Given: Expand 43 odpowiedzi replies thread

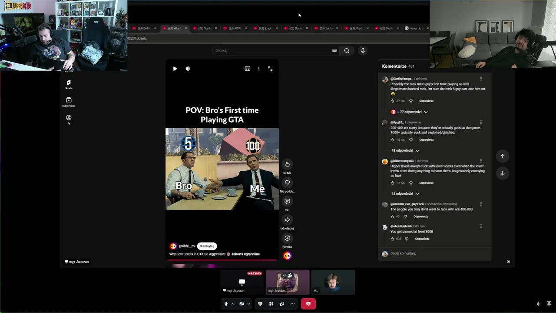Looking at the screenshot, I should pos(405,150).
